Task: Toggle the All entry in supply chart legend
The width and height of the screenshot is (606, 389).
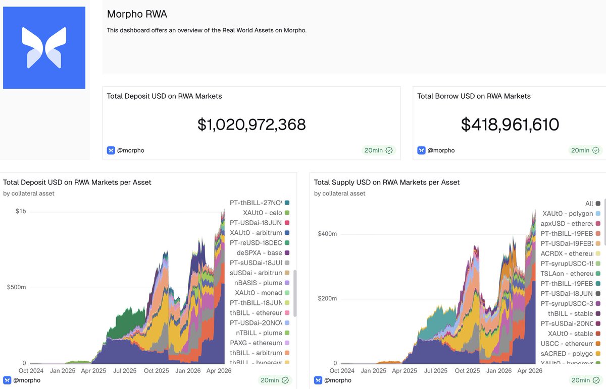Action: pyautogui.click(x=593, y=204)
